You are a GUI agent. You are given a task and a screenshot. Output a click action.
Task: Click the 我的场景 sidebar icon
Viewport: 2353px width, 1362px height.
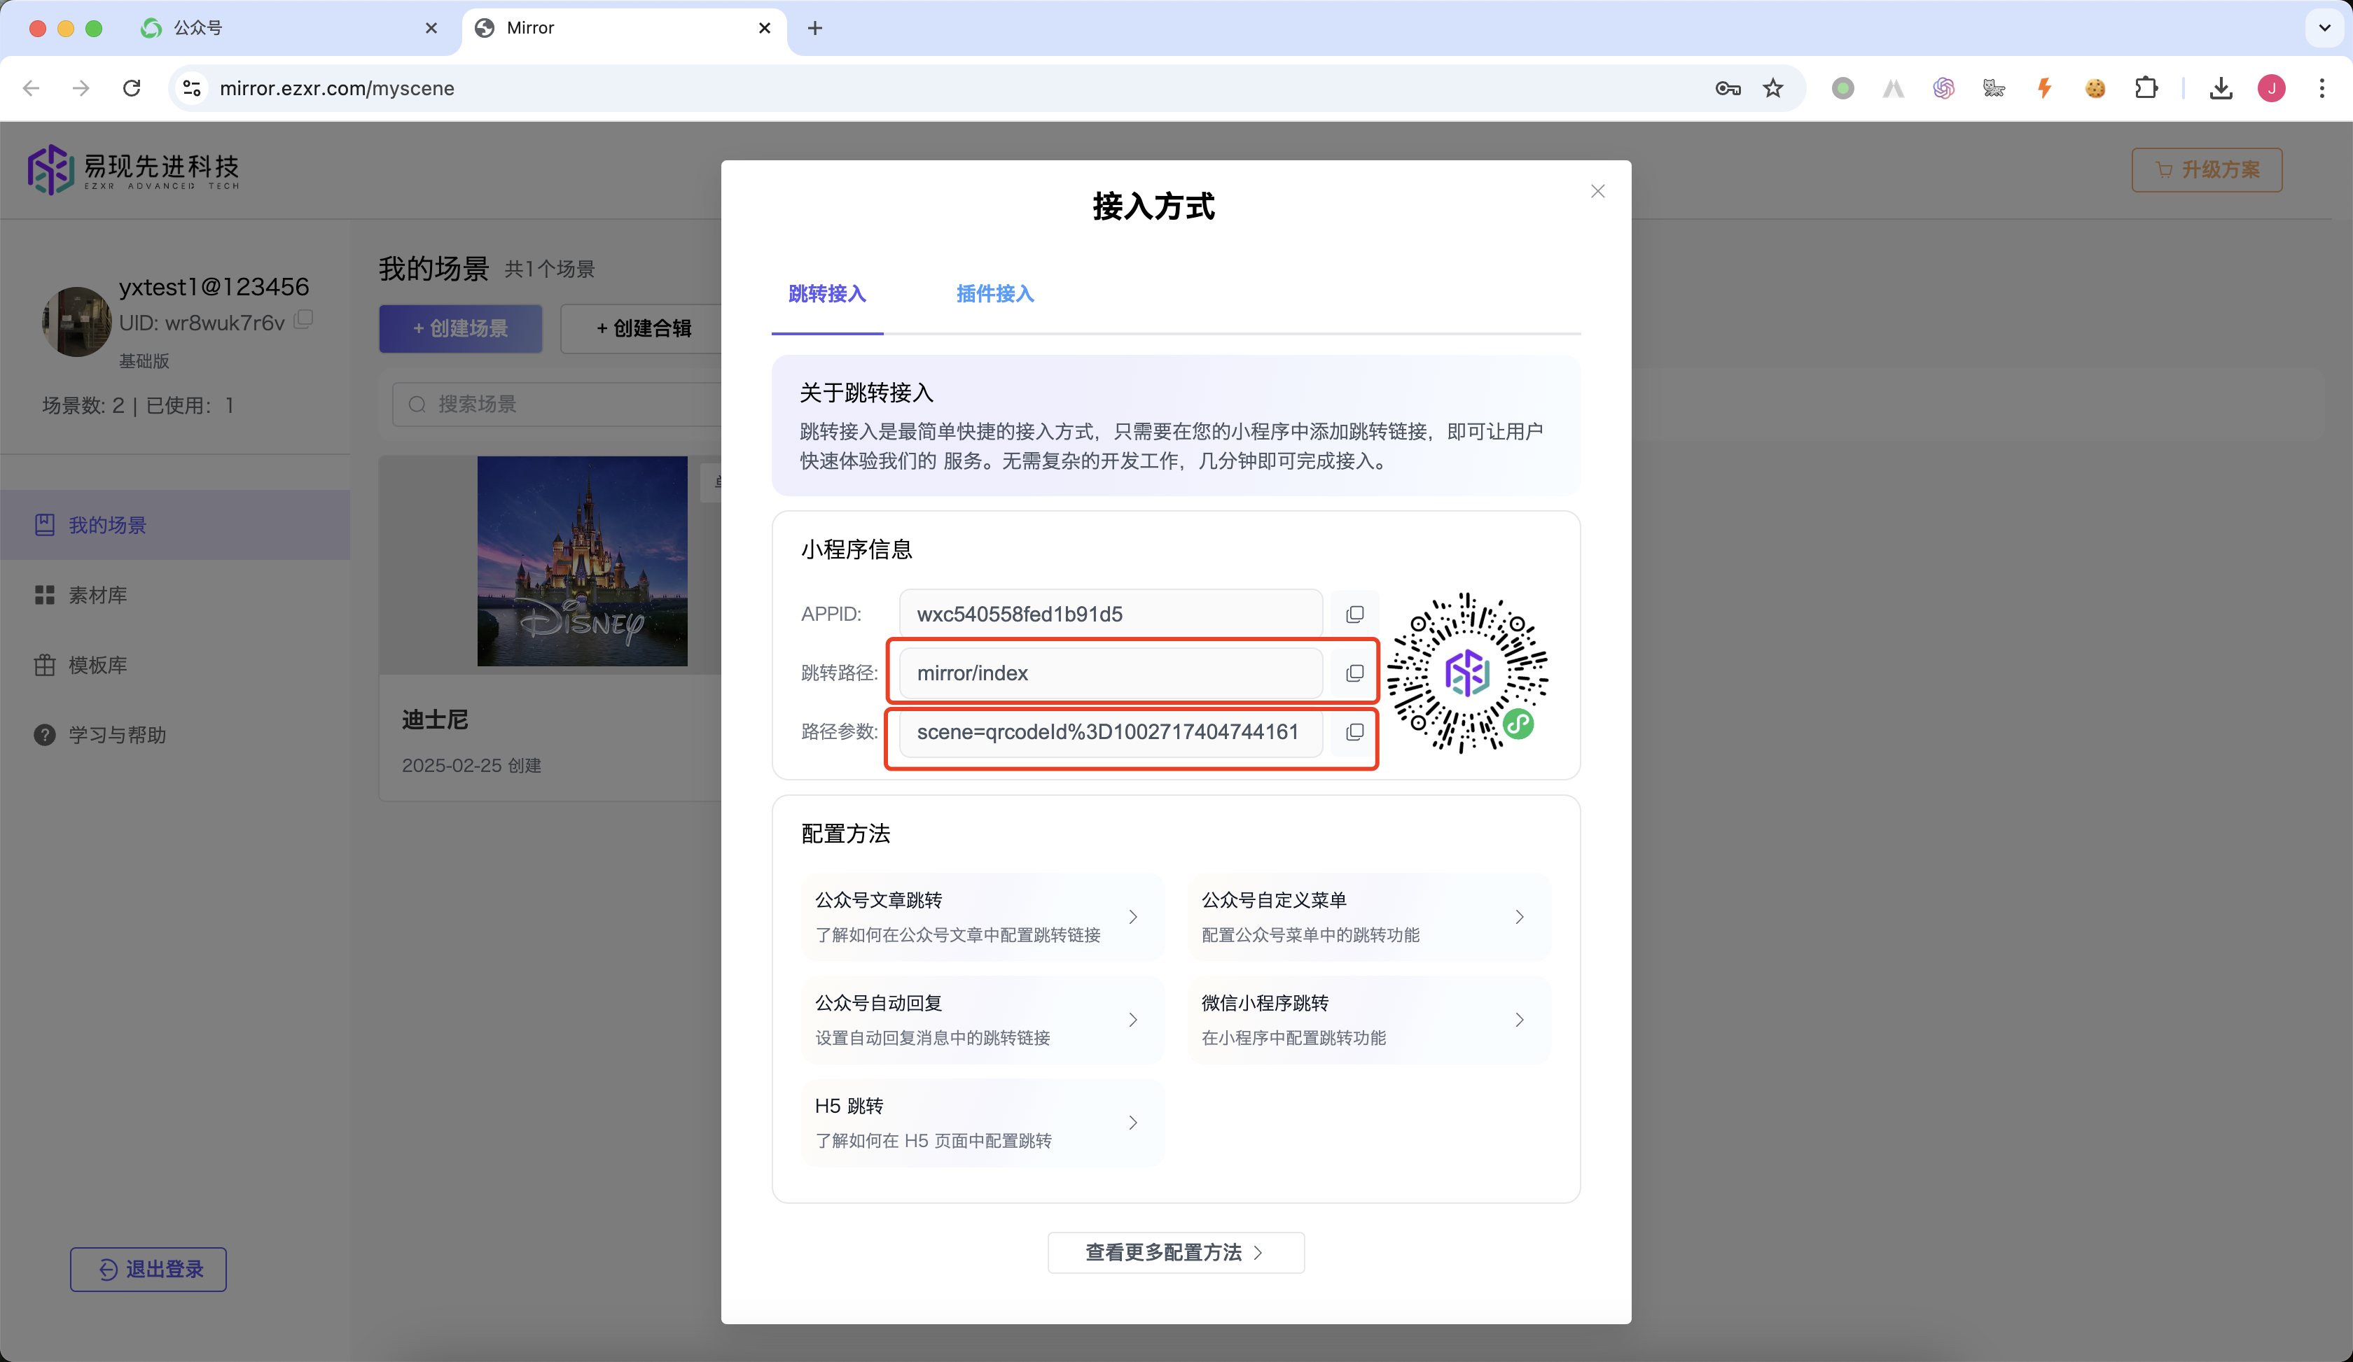pos(44,524)
